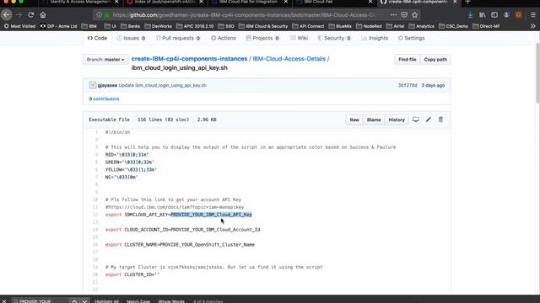Toggle the sidebar view icon
This screenshot has width=540, height=303.
[x=494, y=15]
